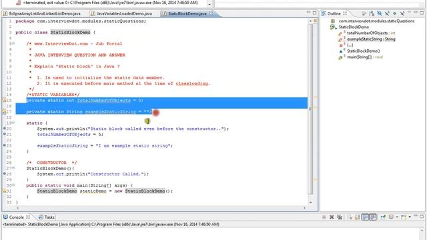427x240 pixels.
Task: Toggle Console Scroll Lock
Action: [x=358, y=217]
